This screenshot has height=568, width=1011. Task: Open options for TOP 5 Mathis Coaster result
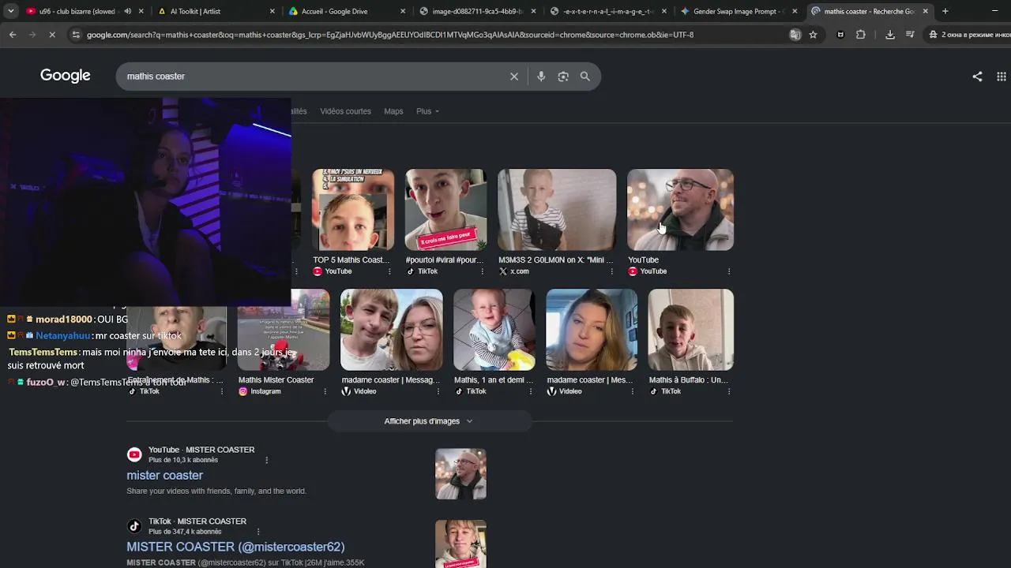(x=389, y=271)
